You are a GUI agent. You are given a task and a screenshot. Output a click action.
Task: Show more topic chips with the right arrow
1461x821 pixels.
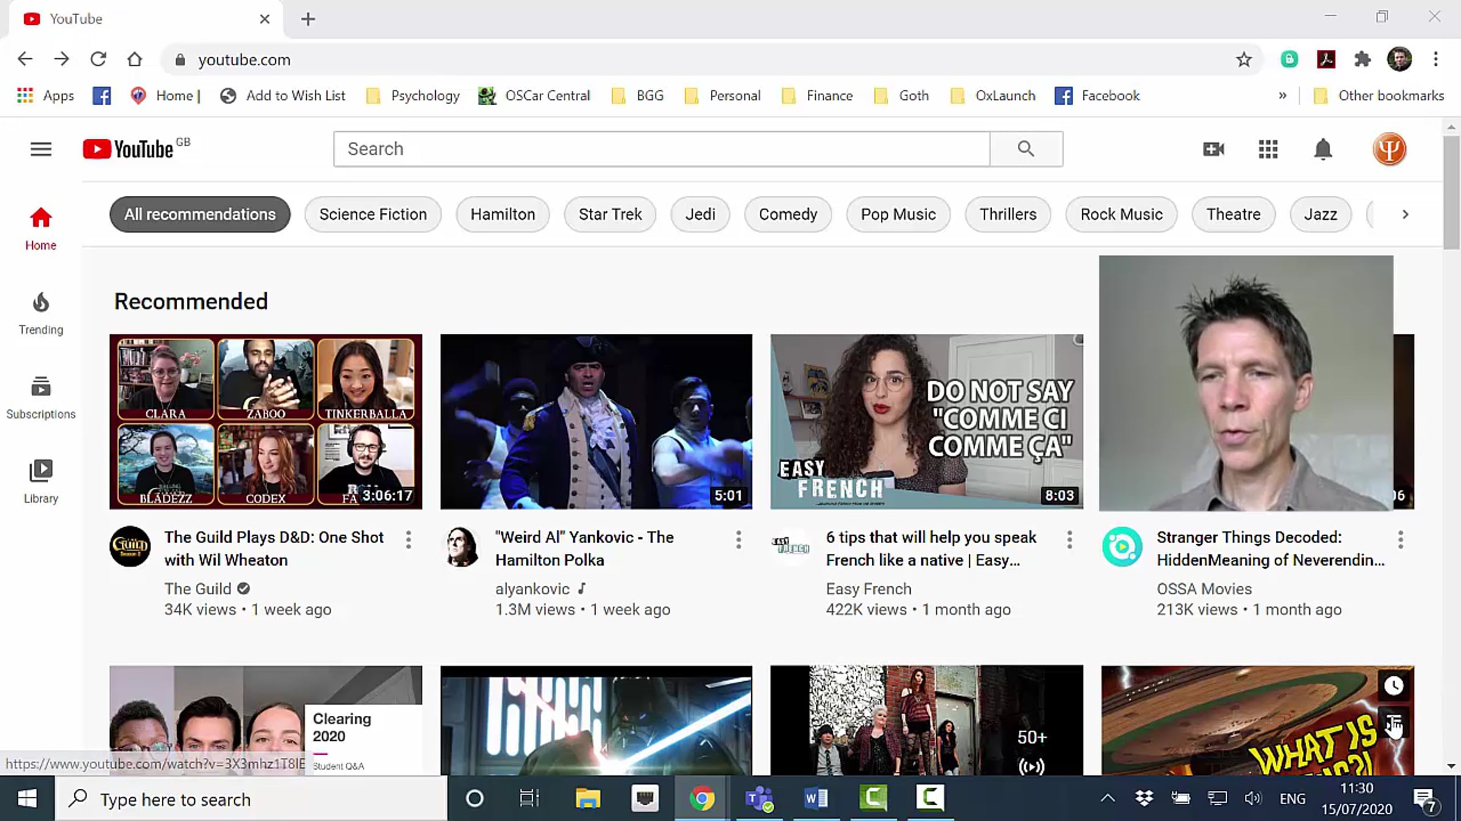pyautogui.click(x=1405, y=214)
